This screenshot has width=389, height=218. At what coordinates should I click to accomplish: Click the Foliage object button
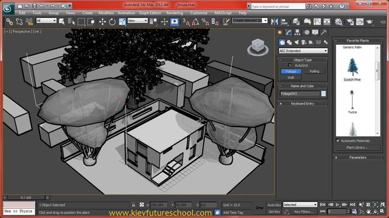click(291, 71)
